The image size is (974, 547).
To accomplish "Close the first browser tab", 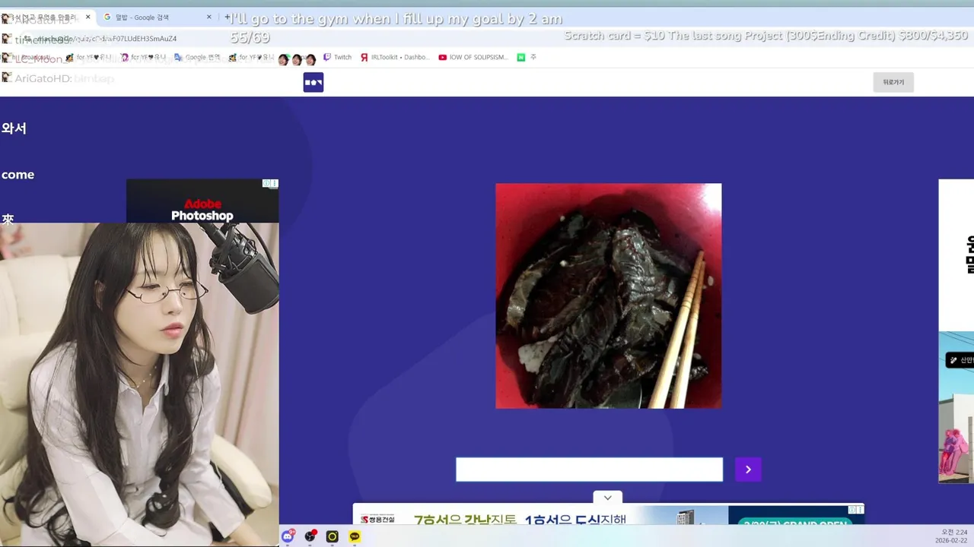I will 88,17.
